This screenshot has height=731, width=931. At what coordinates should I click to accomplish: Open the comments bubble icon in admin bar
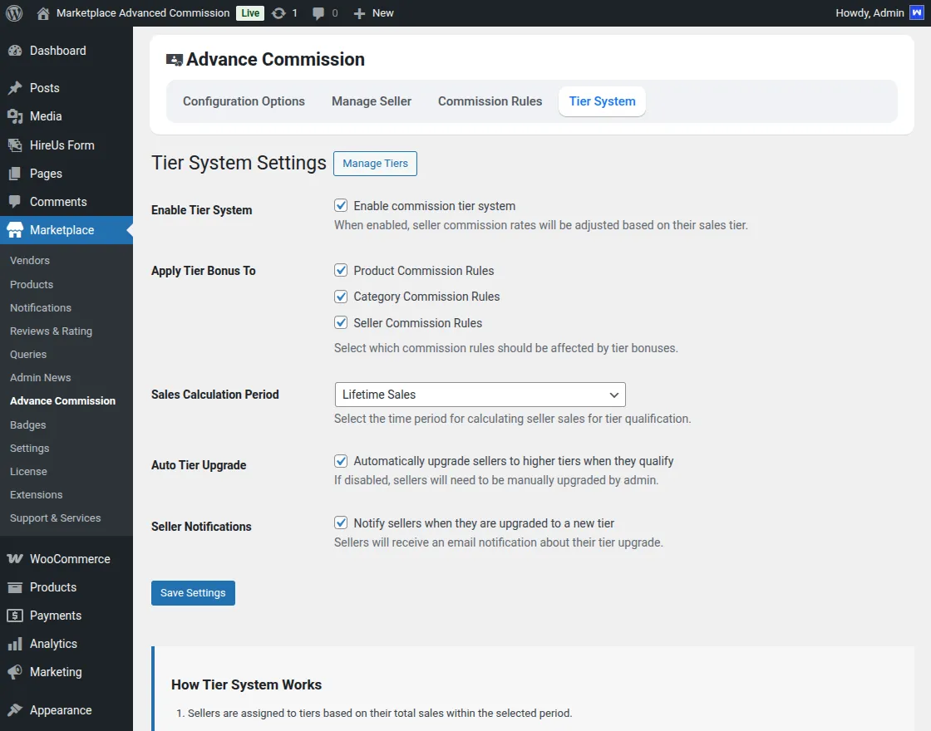click(321, 12)
